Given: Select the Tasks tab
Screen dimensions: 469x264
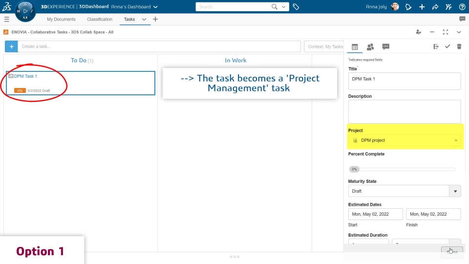Looking at the screenshot, I should coord(129,19).
